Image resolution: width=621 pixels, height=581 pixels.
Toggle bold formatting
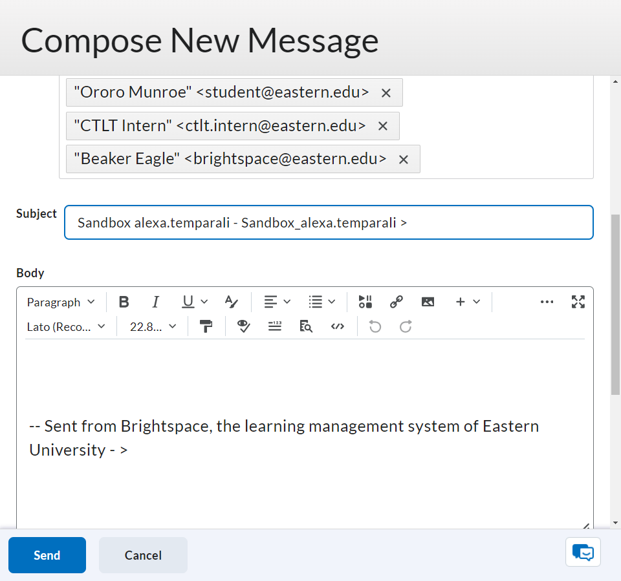124,302
